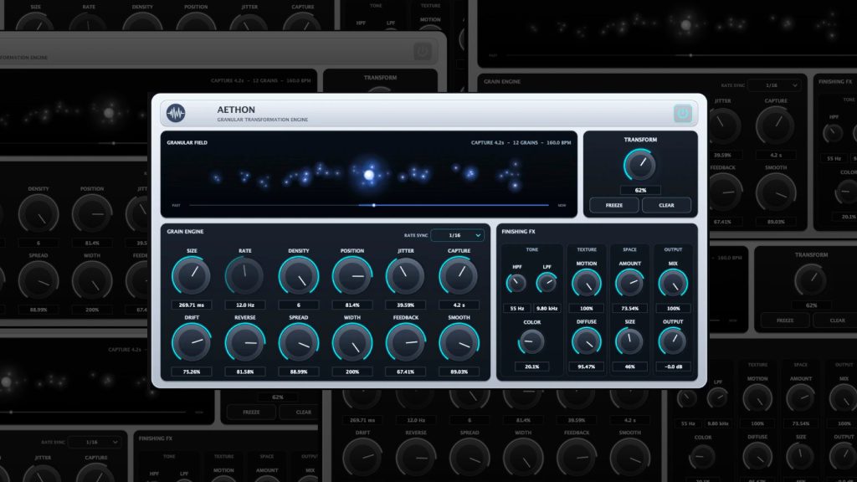Click the 81.4% position value field
The width and height of the screenshot is (857, 482).
(352, 305)
